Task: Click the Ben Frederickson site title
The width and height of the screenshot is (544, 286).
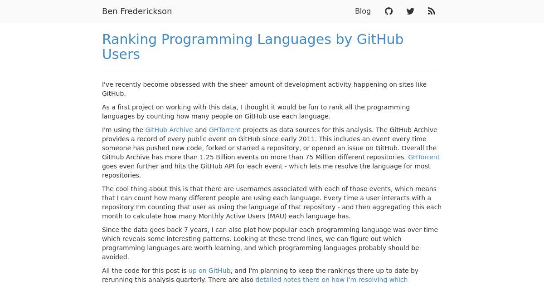Action: coord(137,11)
